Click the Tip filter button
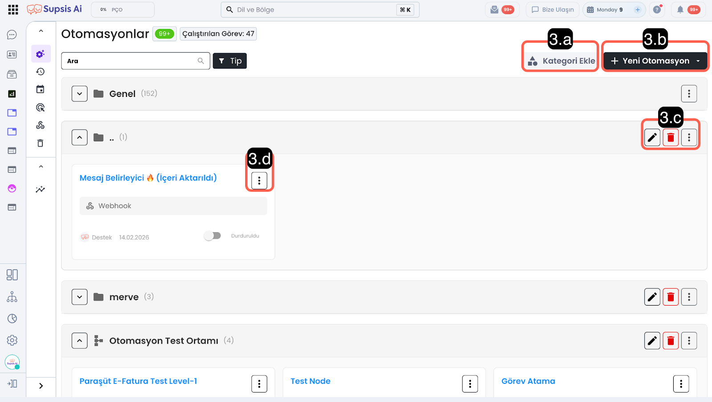This screenshot has width=712, height=402. click(x=230, y=61)
